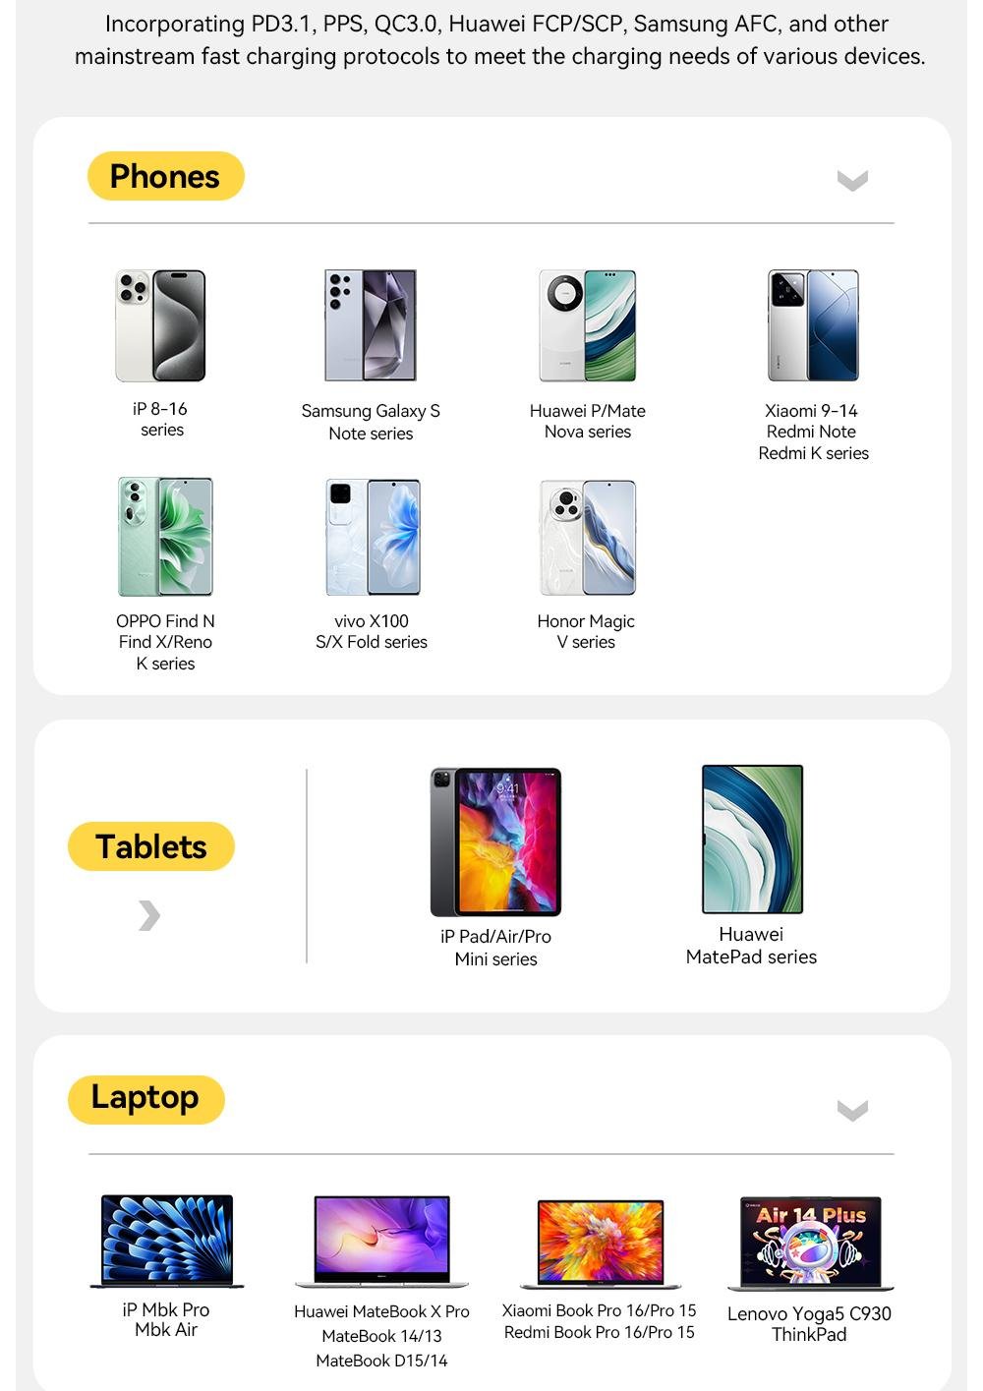The height and width of the screenshot is (1391, 983).
Task: Click the Lenovo Yoga5 C930 ThinkPad text
Action: 809,1324
